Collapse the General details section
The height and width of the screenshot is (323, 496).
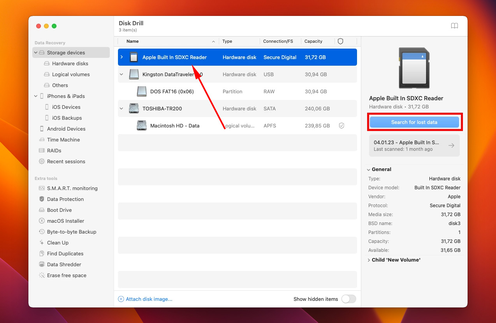point(368,169)
